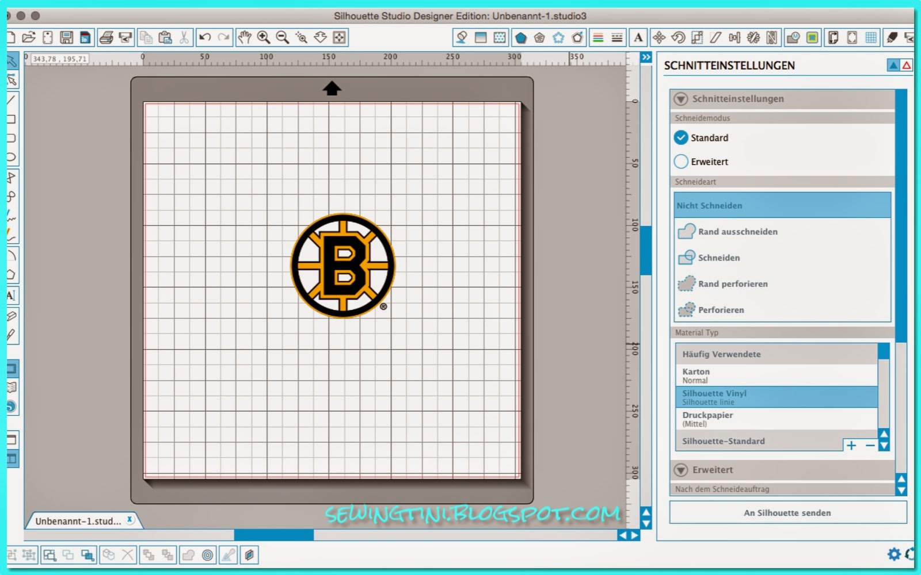Viewport: 921px width, 575px height.
Task: Choose Rand perforieren cut style
Action: 782,283
